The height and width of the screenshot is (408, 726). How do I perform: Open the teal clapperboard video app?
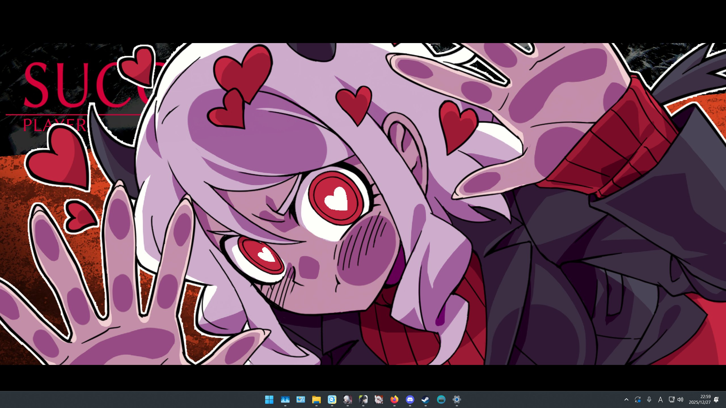(441, 399)
